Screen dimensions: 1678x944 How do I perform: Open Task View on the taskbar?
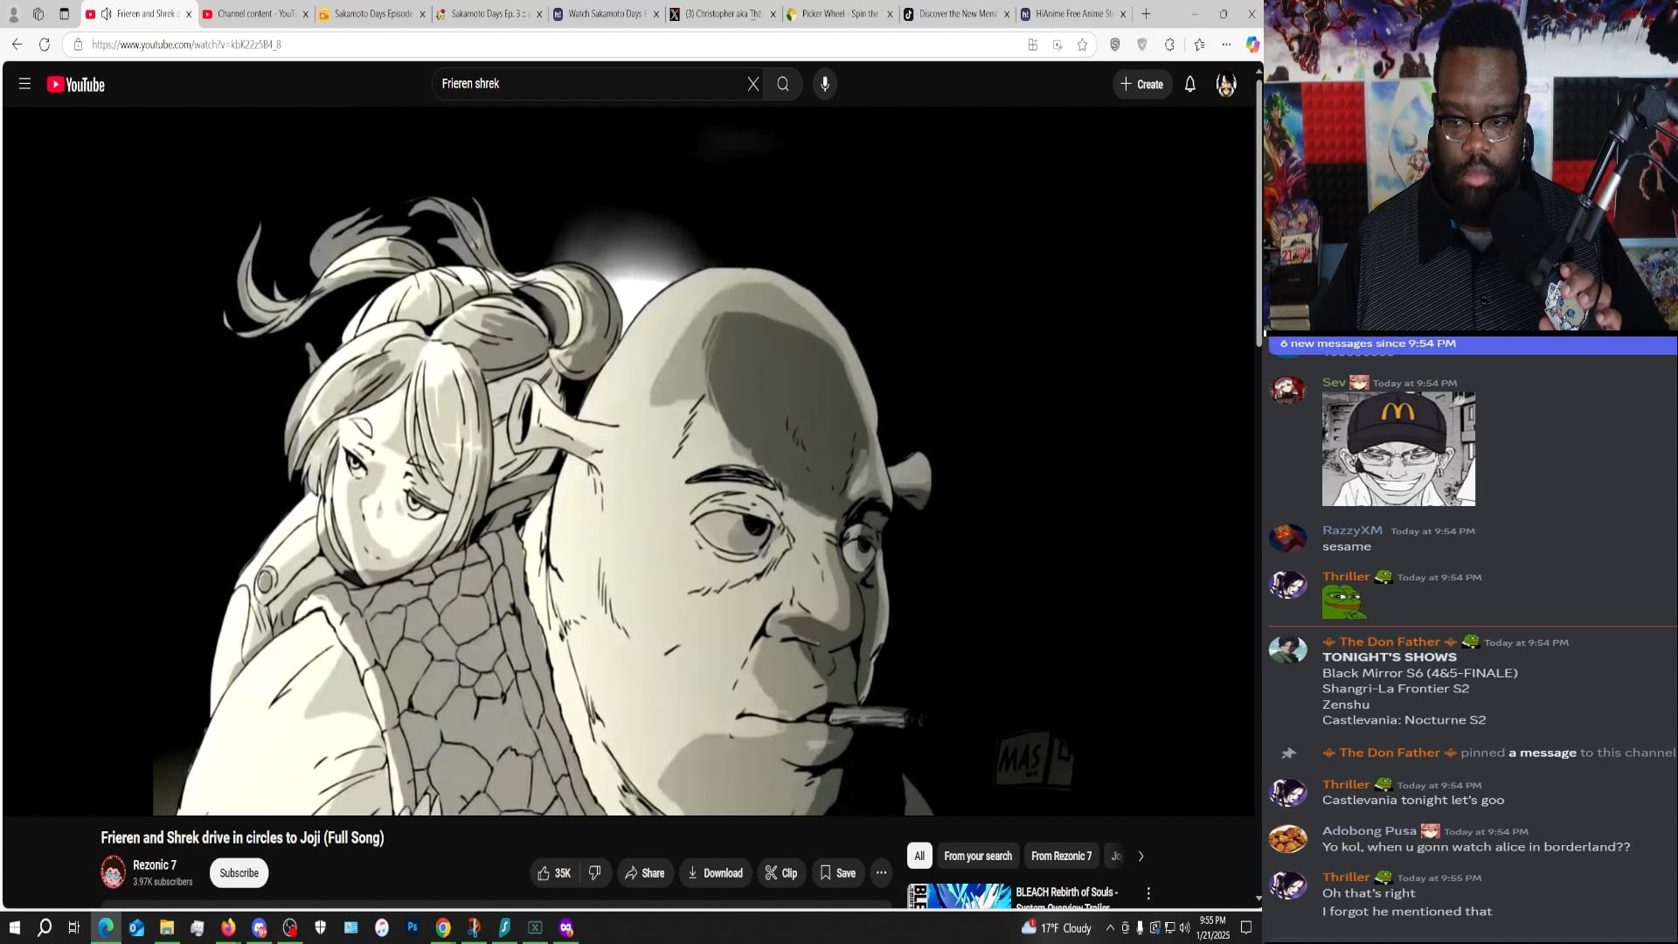coord(74,928)
